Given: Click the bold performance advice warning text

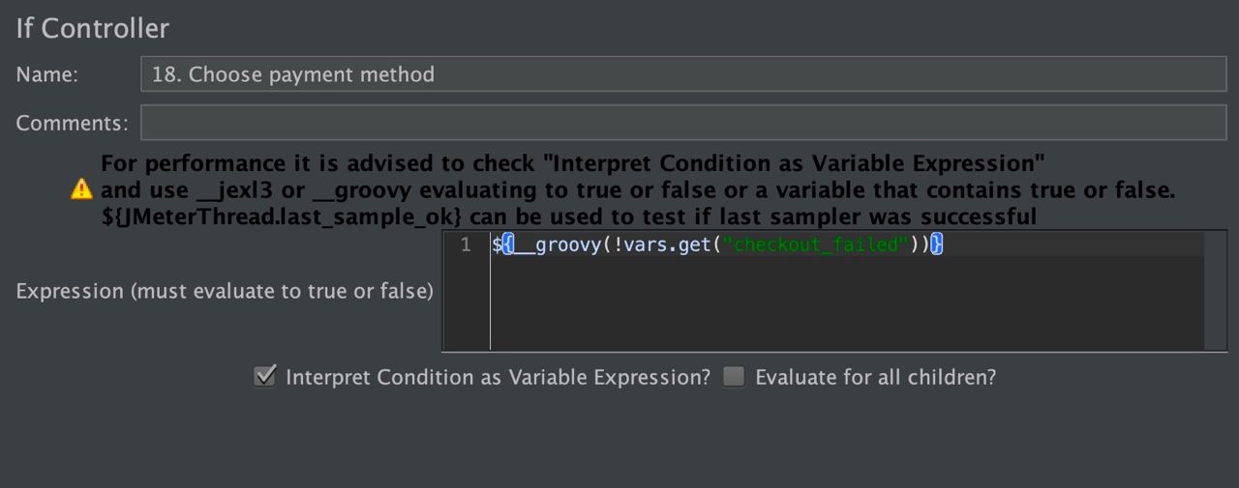Looking at the screenshot, I should (638, 190).
